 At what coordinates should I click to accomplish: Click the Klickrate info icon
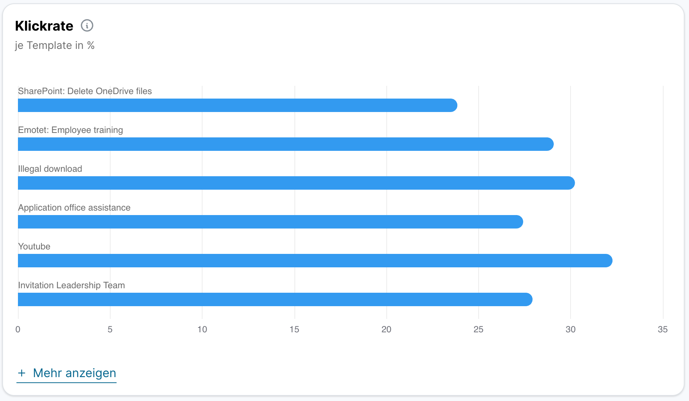pyautogui.click(x=87, y=26)
